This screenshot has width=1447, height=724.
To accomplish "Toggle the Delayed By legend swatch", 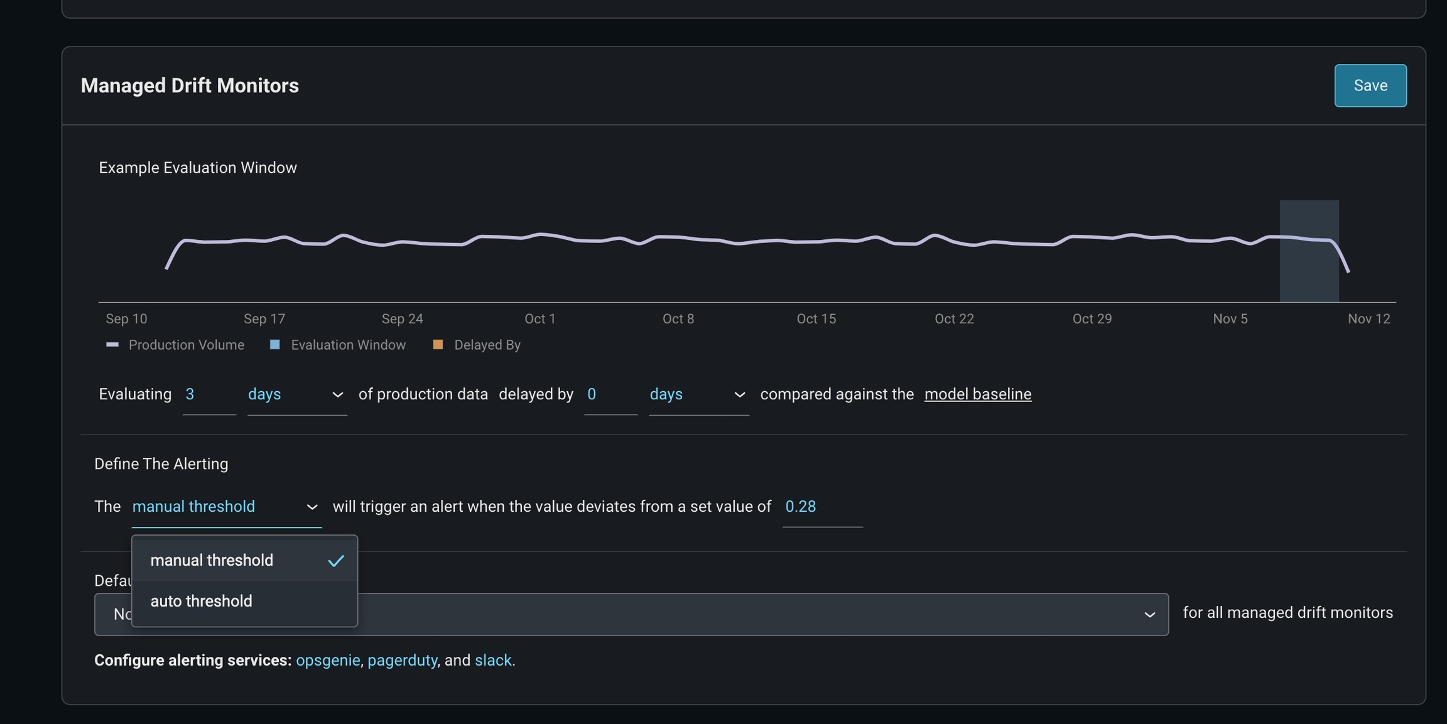I will (438, 345).
